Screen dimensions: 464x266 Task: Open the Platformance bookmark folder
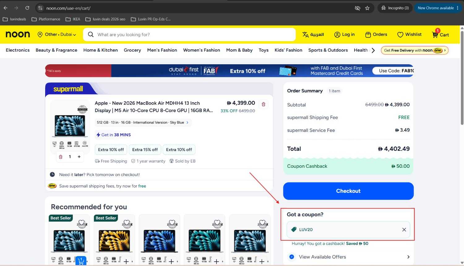pos(46,19)
